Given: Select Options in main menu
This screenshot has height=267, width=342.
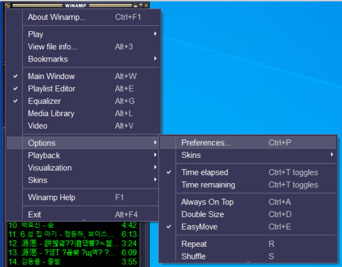Looking at the screenshot, I should click(x=83, y=143).
